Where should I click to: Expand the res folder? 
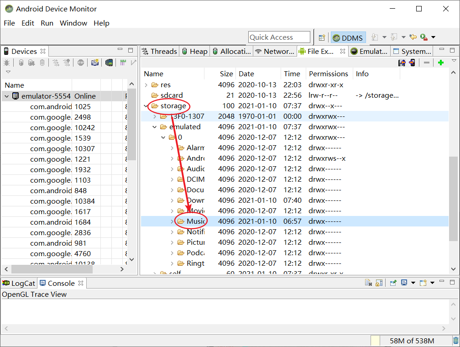pyautogui.click(x=146, y=85)
